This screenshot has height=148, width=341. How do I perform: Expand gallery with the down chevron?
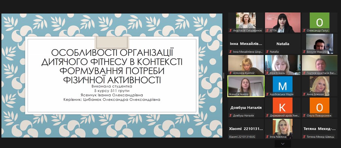(x=283, y=144)
